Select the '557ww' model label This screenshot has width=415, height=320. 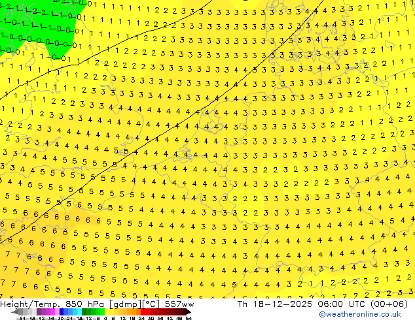pyautogui.click(x=179, y=304)
